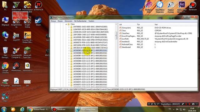Expand the {04758851-5A02...} registry key
200x112 pixels.
[x=69, y=27]
